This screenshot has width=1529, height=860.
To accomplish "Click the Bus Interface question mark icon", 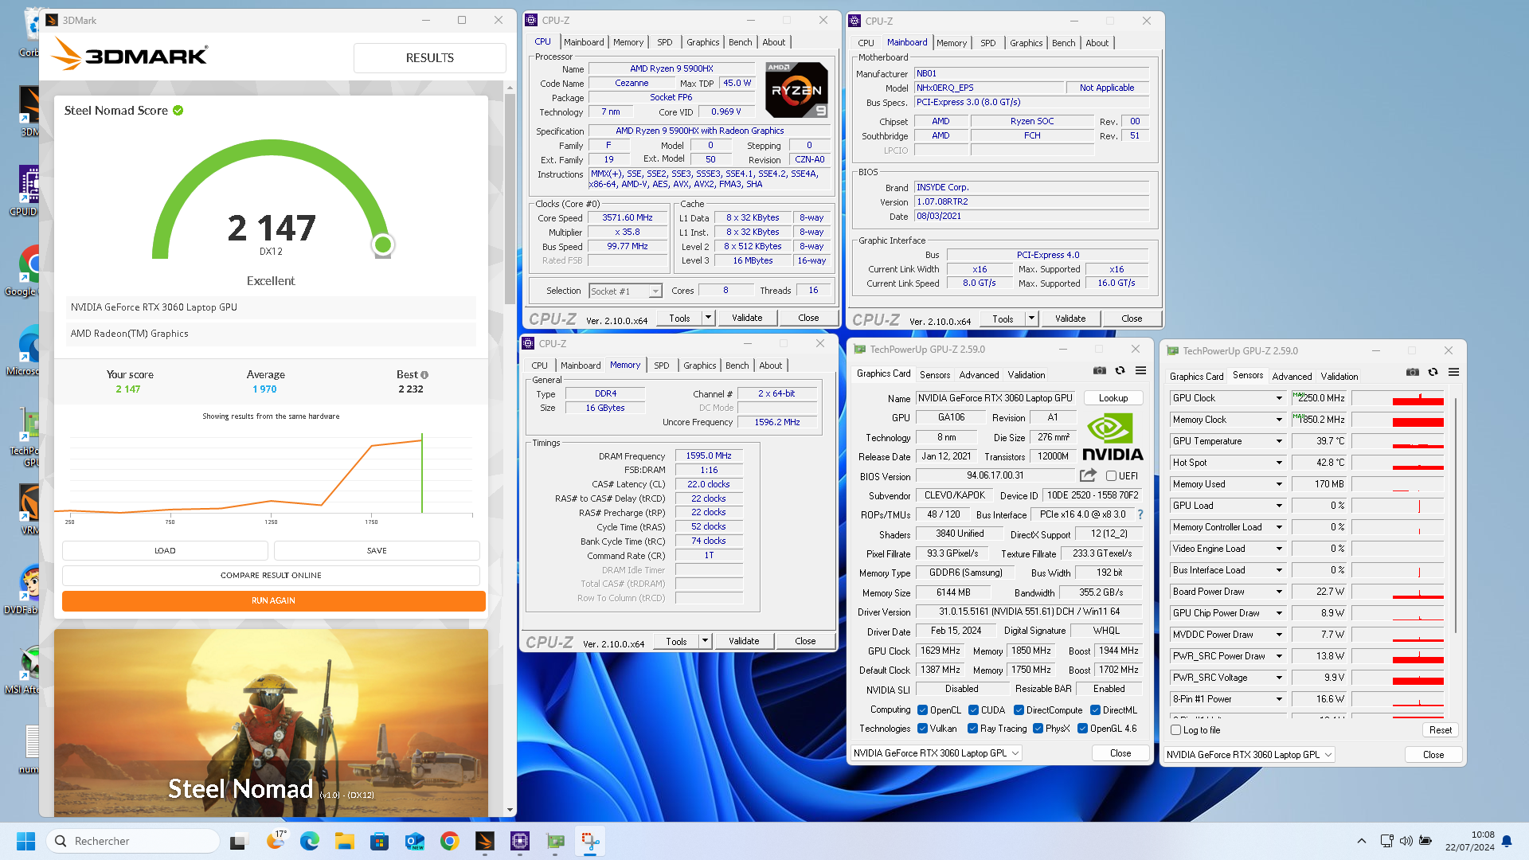I will 1140,514.
